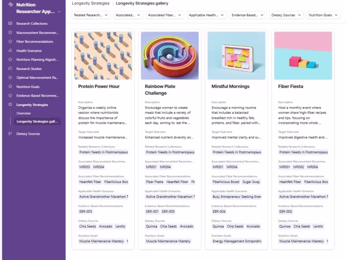Viewport: 346px width, 260px height.
Task: Open Research Collections in the sidebar
Action: pos(32,23)
